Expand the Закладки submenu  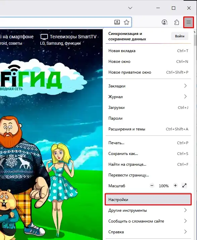pyautogui.click(x=148, y=86)
